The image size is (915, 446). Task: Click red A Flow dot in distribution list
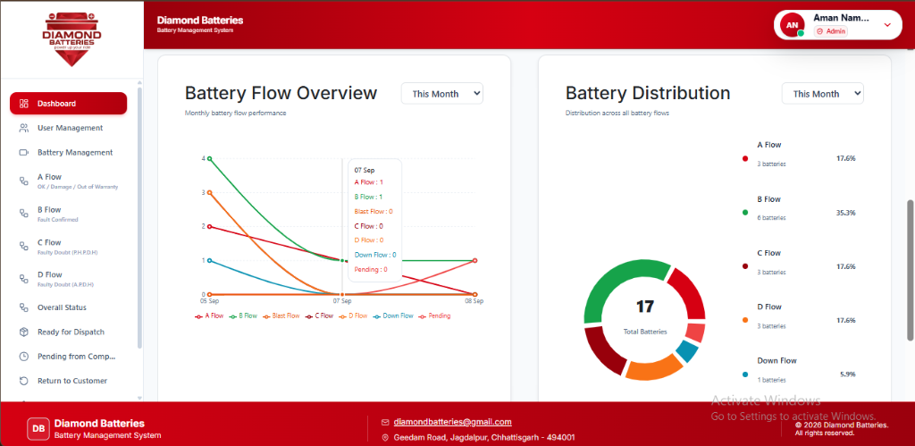(x=745, y=158)
